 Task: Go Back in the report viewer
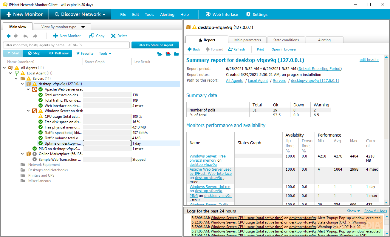194,49
